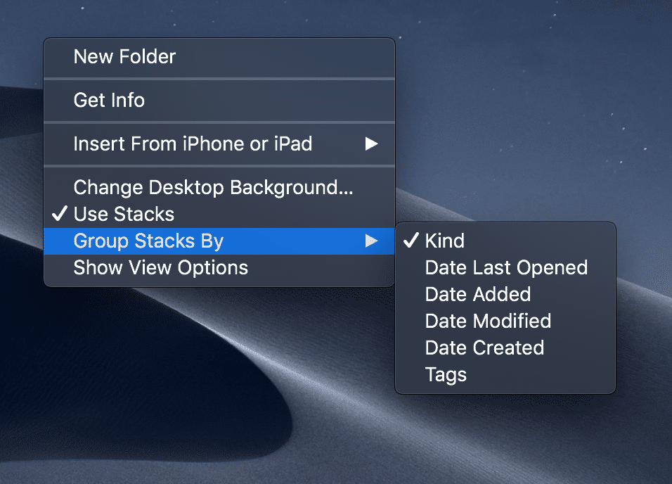This screenshot has width=672, height=484.
Task: Expand the Insert From iPhone submenu arrow
Action: click(371, 144)
